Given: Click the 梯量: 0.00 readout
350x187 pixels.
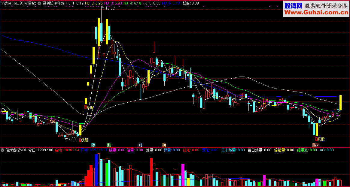Looking at the screenshot, I should pos(172,150).
